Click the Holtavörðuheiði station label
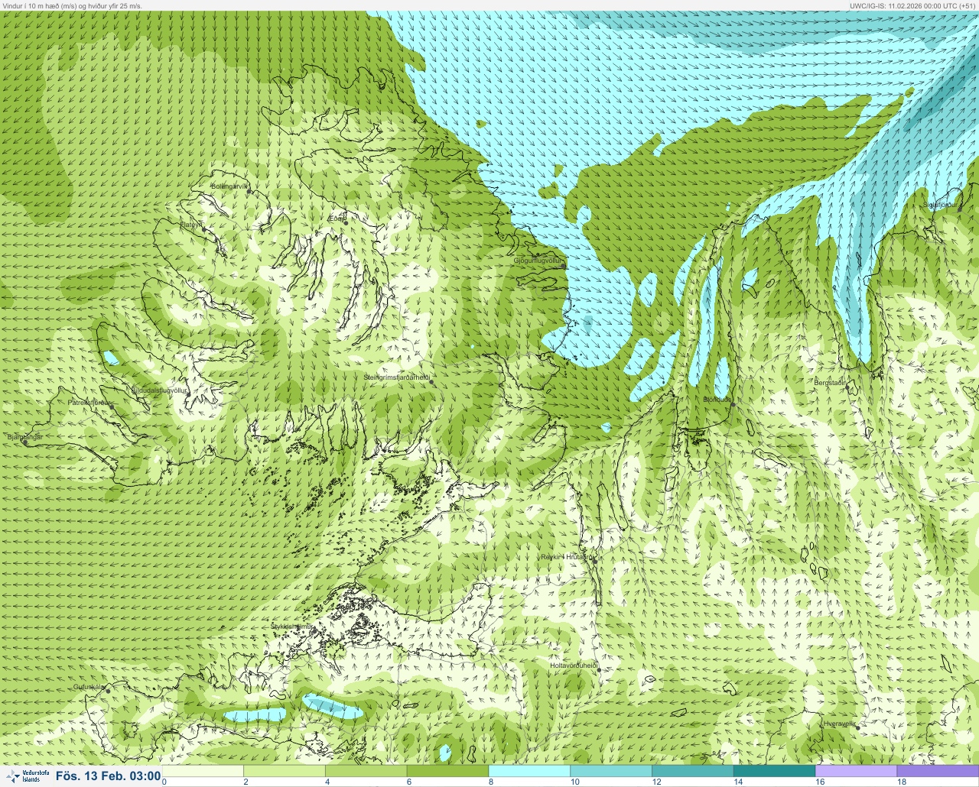Viewport: 979px width, 787px height. (574, 666)
